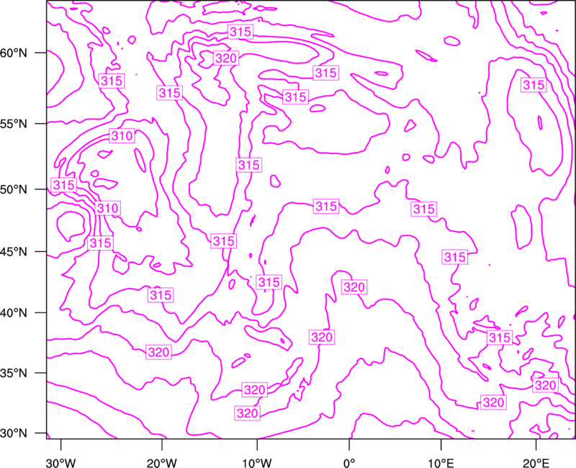Click the 320 contour label near 60°N
Image resolution: width=576 pixels, height=468 pixels.
point(226,58)
